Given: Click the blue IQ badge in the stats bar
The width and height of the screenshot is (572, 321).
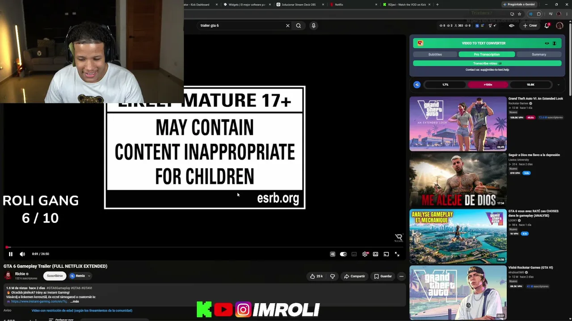Looking at the screenshot, I should tap(417, 85).
